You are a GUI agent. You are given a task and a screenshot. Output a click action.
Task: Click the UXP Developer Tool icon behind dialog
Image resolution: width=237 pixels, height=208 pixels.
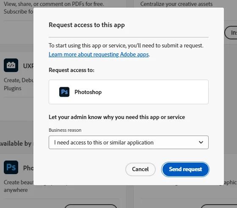coord(11,65)
